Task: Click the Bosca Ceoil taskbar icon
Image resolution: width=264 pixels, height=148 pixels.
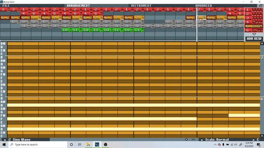Action: [x=97, y=144]
